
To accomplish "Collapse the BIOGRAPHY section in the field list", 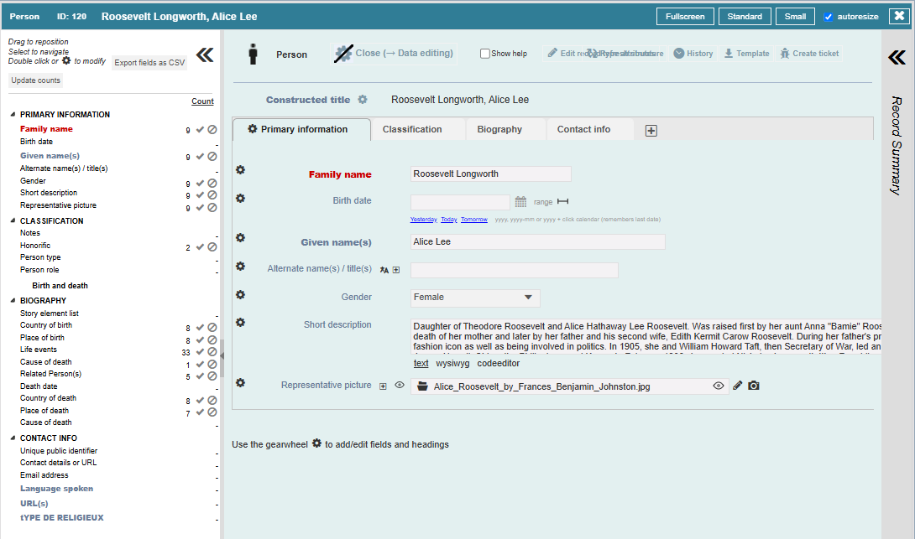I will tap(13, 301).
